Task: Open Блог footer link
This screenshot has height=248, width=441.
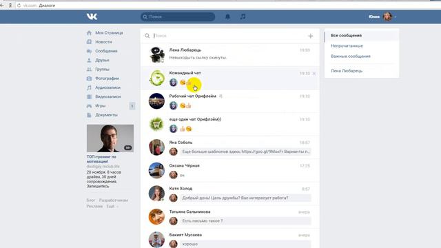Action: coord(90,200)
